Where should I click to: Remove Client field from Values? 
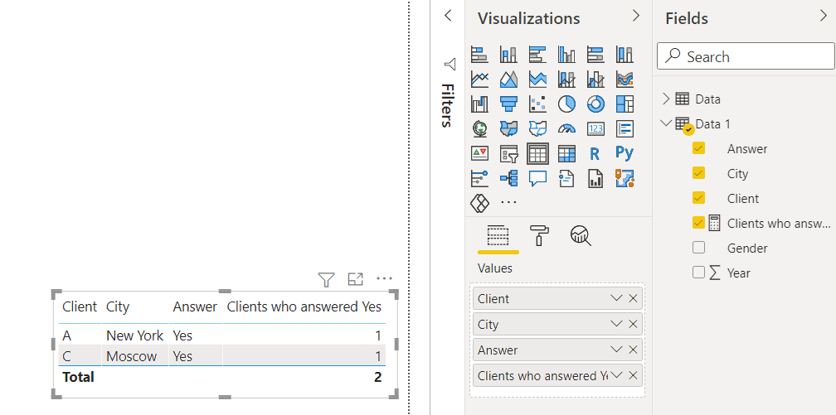click(x=633, y=298)
